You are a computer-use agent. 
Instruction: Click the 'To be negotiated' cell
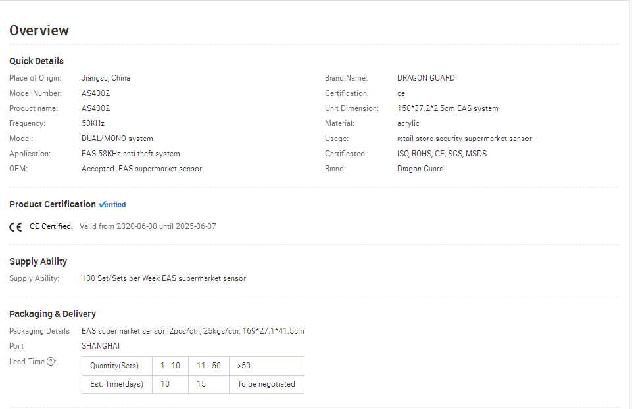[x=266, y=385]
